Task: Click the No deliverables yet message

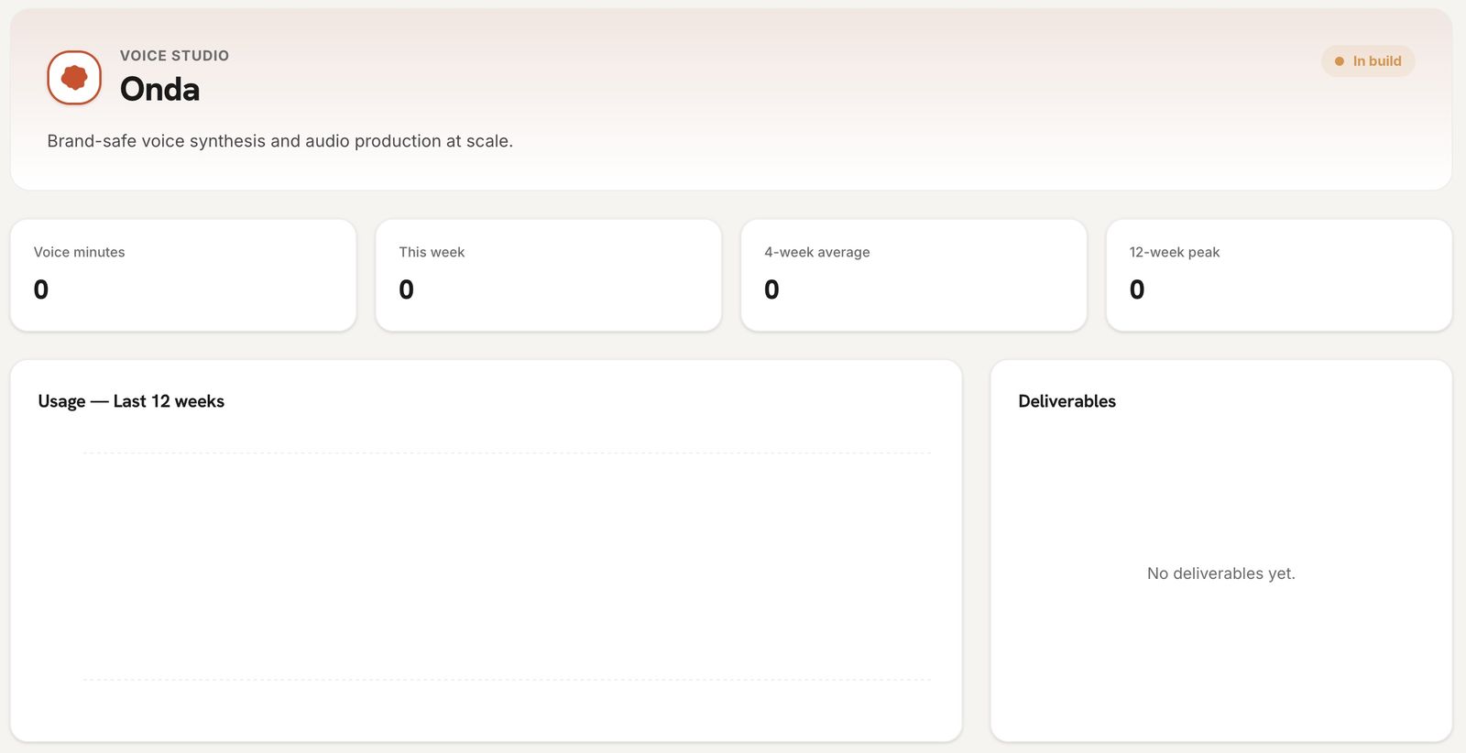Action: click(x=1221, y=573)
